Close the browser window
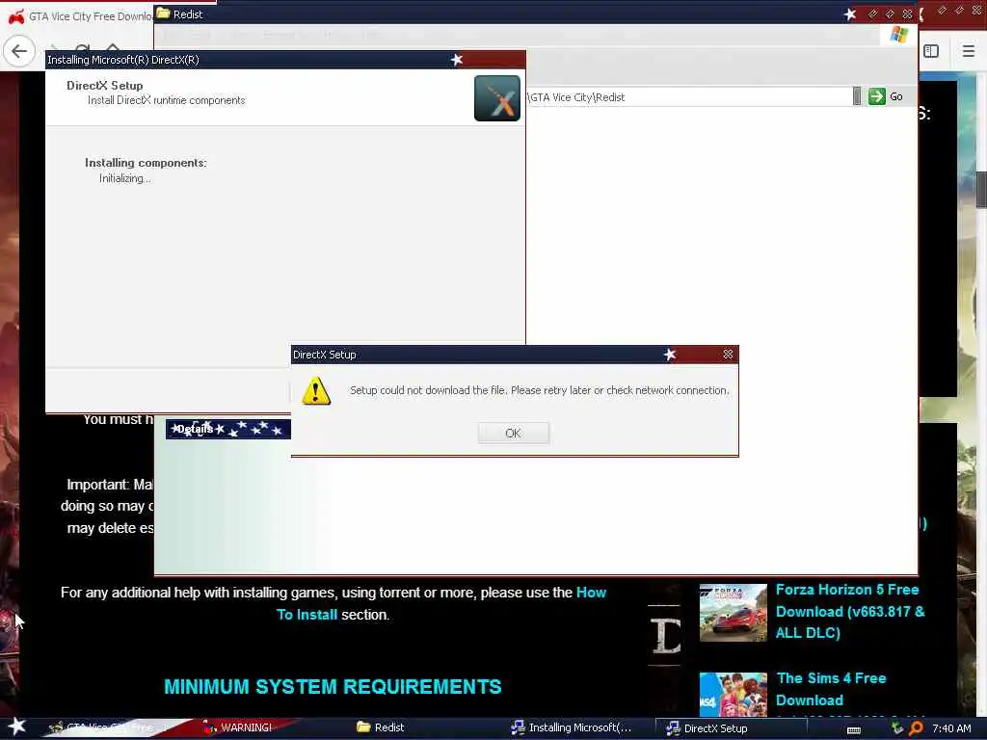Viewport: 987px width, 740px height. (x=976, y=11)
